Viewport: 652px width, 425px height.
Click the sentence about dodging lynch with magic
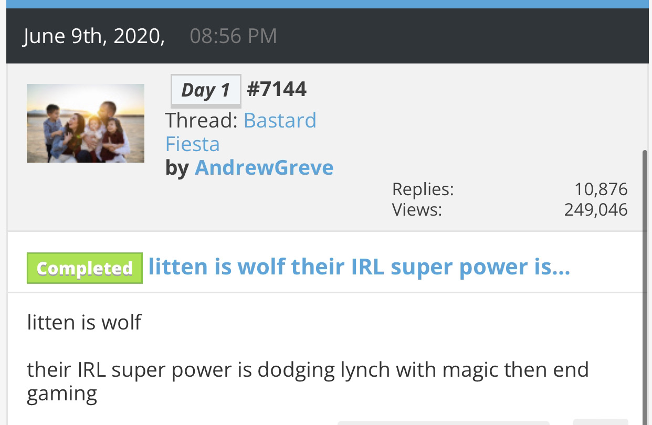point(308,381)
